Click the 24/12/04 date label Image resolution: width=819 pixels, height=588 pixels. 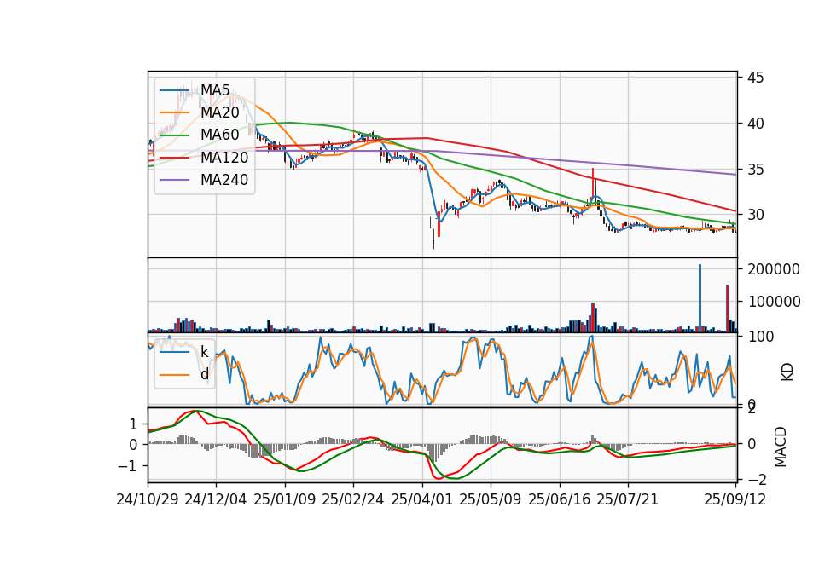coord(216,499)
